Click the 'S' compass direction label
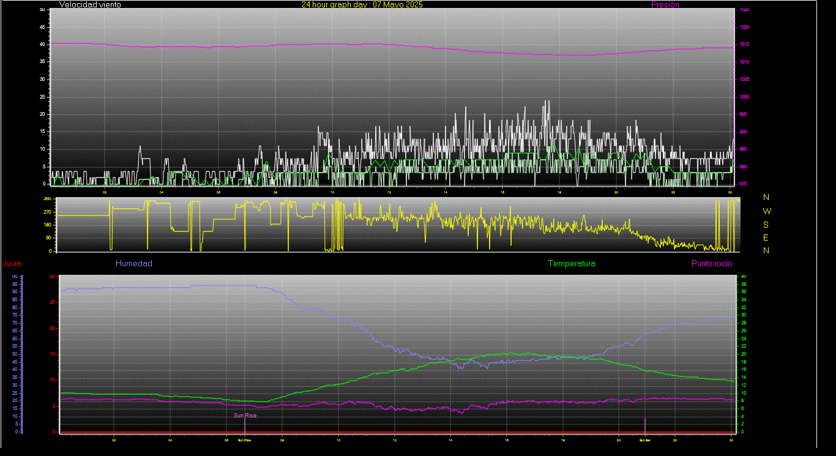The height and width of the screenshot is (456, 836). tap(766, 224)
